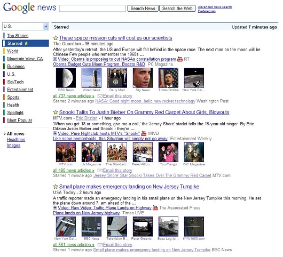Image resolution: width=283 pixels, height=257 pixels.
Task: Expand the Obama NASA constellation video plus icon
Action: (55, 59)
